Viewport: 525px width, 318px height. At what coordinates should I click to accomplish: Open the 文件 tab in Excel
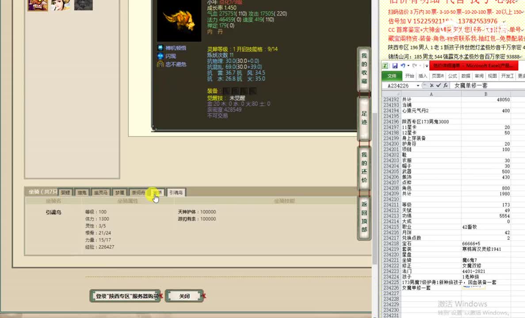coord(392,76)
